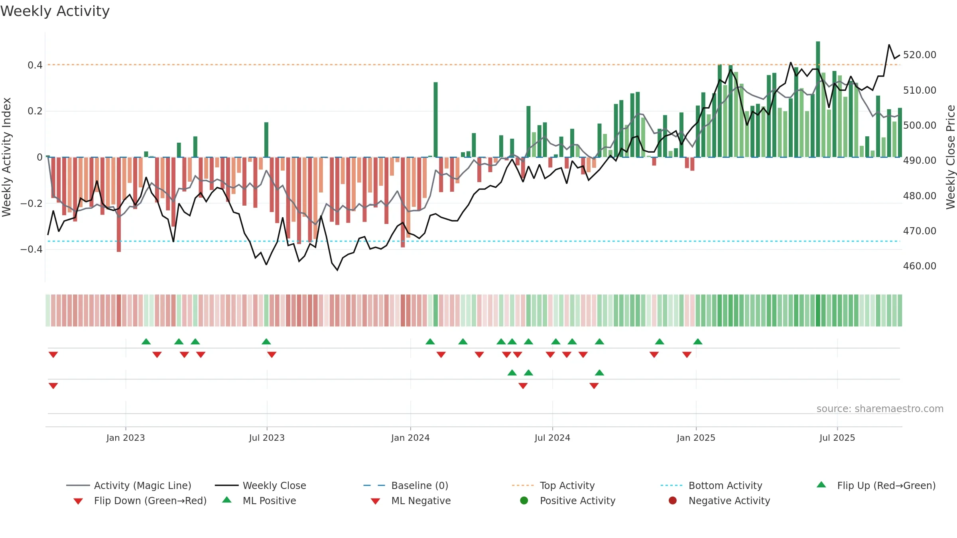The height and width of the screenshot is (538, 957).
Task: Click the tall green spike bar in early 2024
Action: tap(435, 120)
